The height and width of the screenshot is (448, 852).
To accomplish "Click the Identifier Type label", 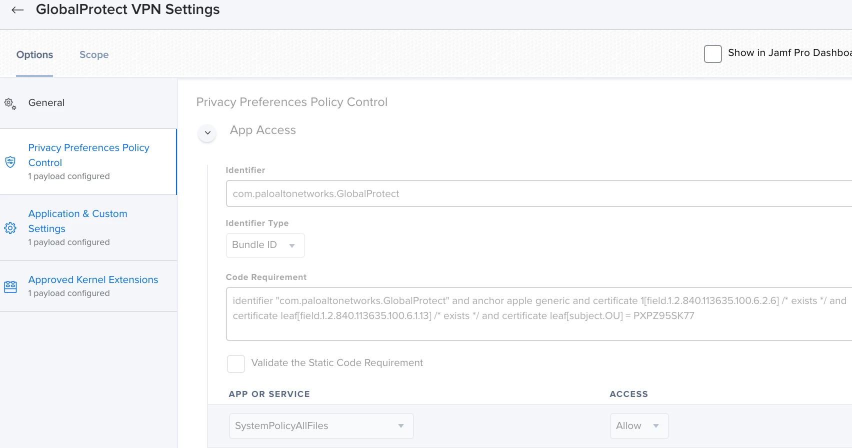I will pyautogui.click(x=257, y=223).
